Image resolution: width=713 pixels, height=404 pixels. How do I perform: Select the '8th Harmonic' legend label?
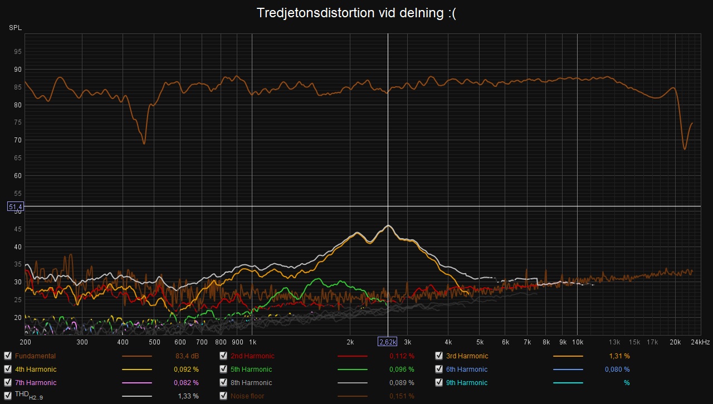pos(251,383)
